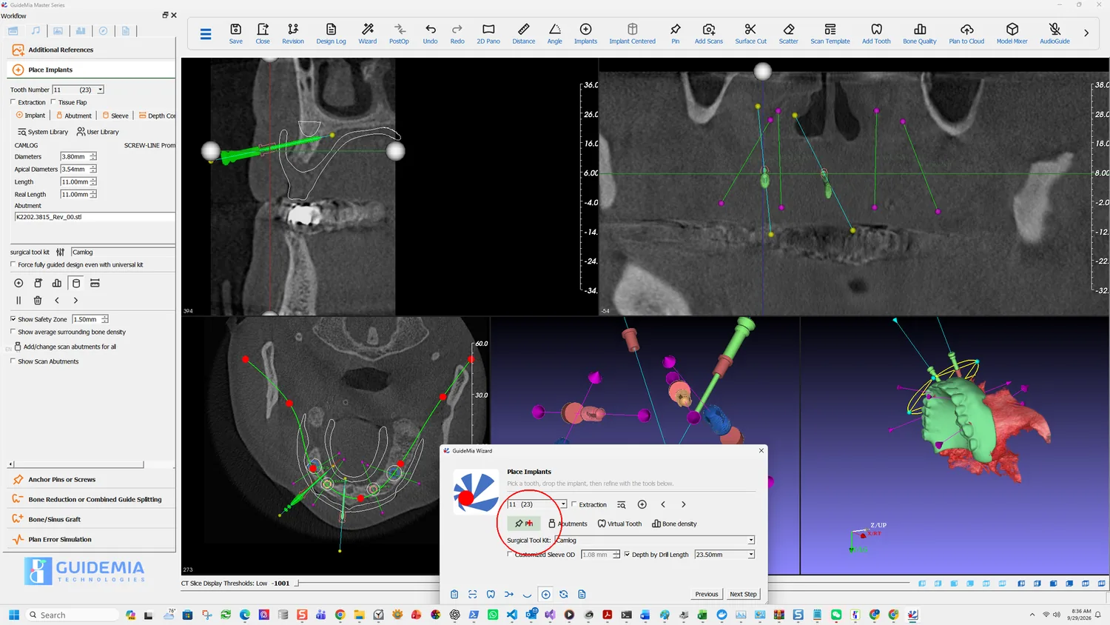Open the Revision tool
Viewport: 1110px width, 625px height.
293,33
